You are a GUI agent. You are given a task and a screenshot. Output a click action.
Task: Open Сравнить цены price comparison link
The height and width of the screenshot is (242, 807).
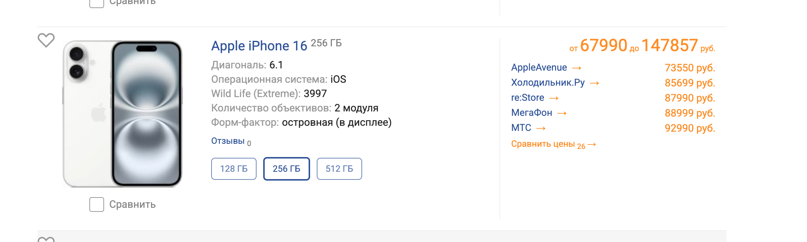[543, 144]
